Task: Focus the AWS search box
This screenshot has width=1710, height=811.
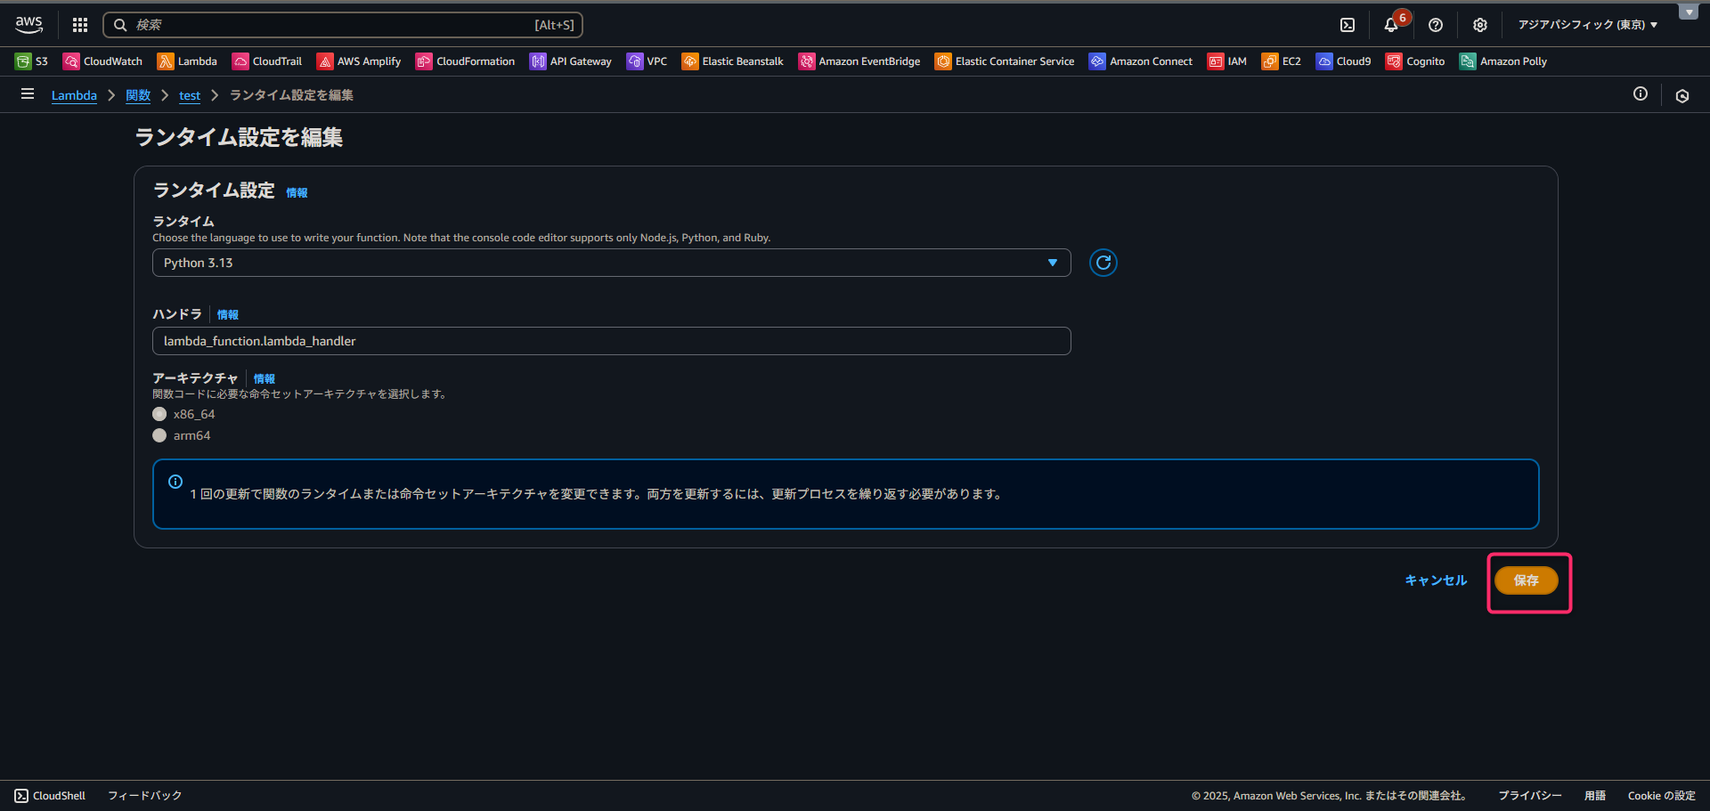Action: [343, 25]
